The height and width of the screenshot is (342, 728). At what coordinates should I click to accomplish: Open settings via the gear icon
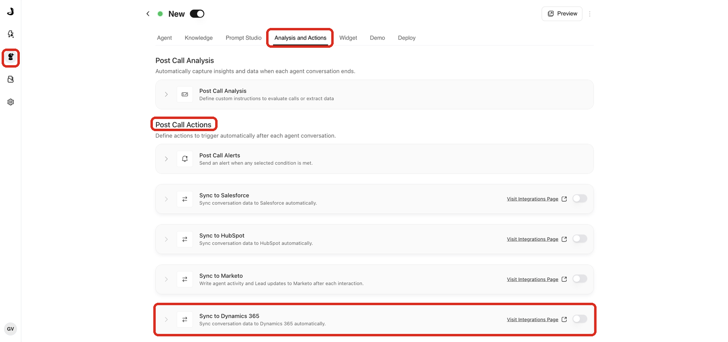pyautogui.click(x=11, y=102)
